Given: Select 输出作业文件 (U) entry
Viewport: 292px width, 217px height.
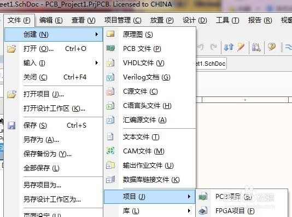Looking at the screenshot, I should coord(150,165).
